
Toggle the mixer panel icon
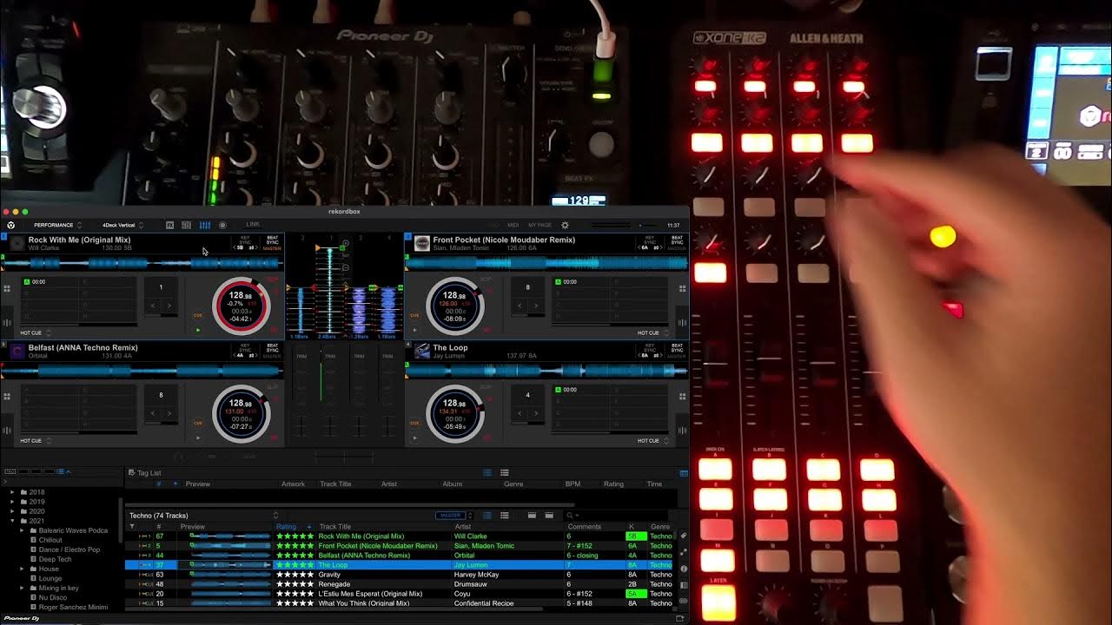[x=205, y=225]
